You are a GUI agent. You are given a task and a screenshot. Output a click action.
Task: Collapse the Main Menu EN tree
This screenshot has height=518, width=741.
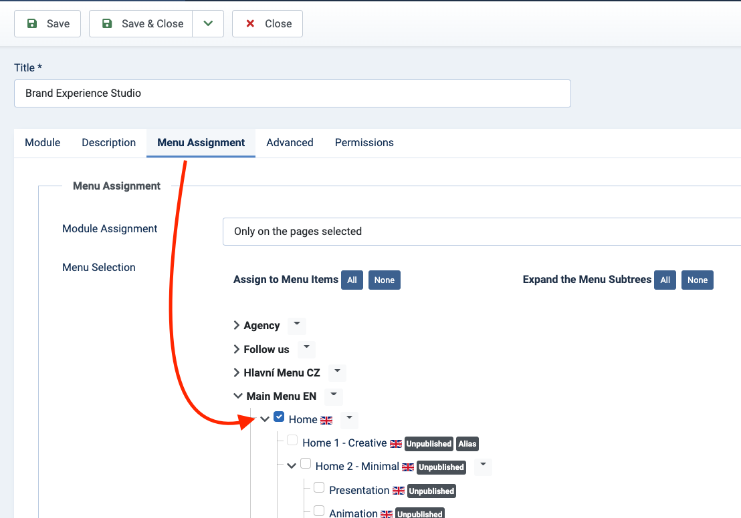[x=238, y=396]
